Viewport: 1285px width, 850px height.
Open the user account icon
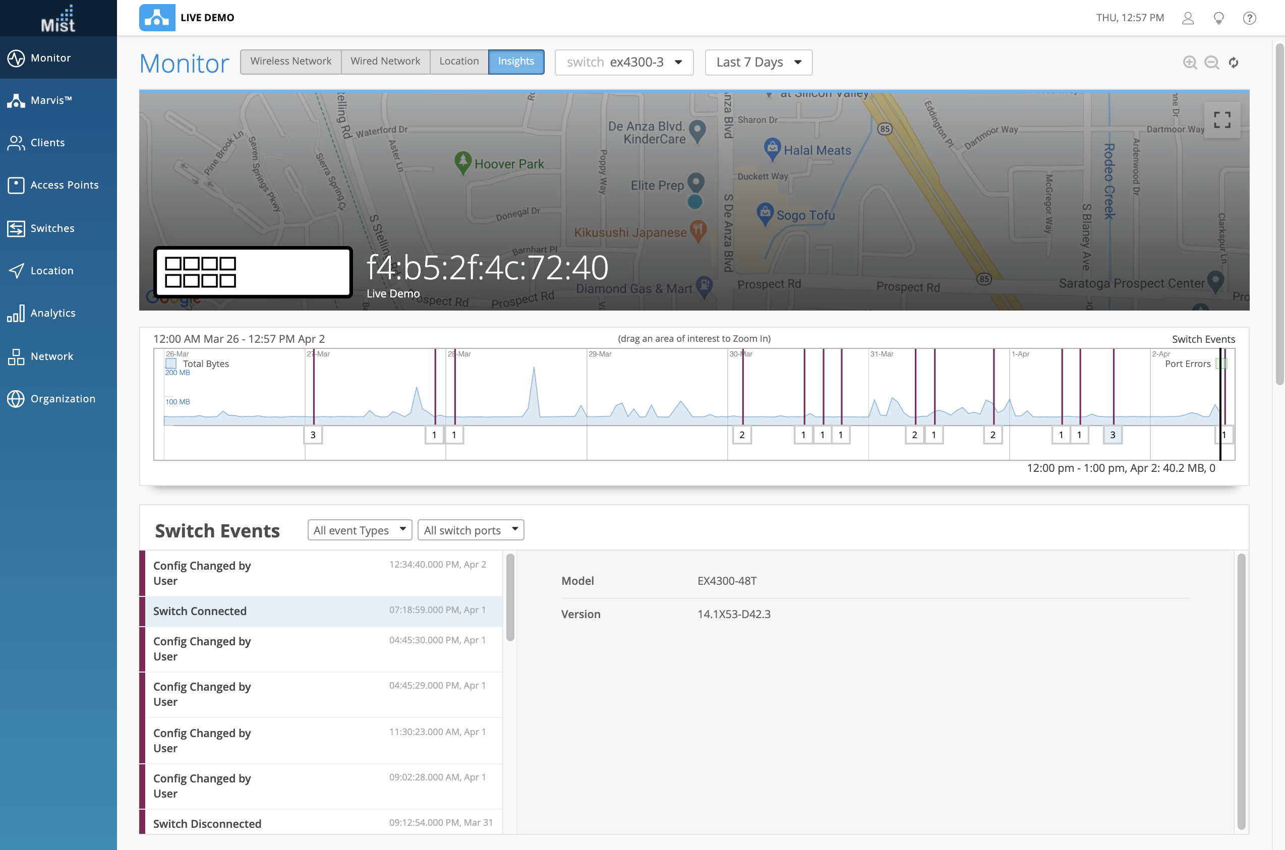tap(1187, 18)
